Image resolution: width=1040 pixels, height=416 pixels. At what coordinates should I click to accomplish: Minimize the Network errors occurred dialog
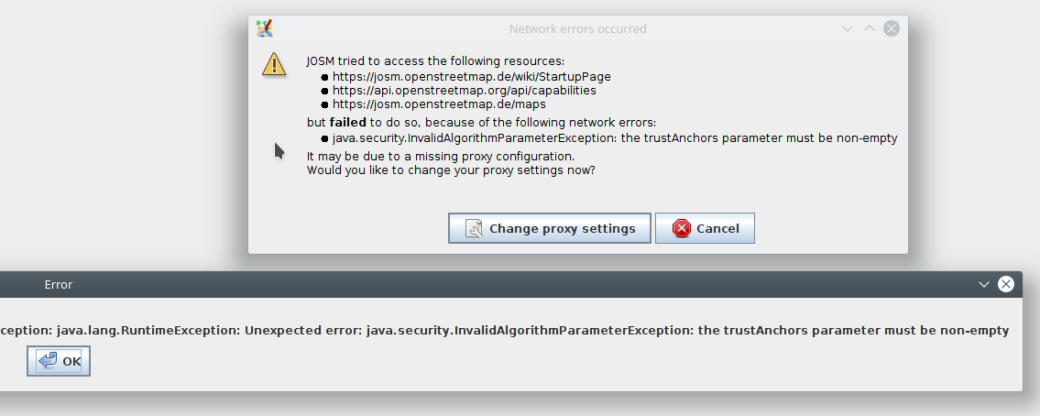[x=848, y=28]
